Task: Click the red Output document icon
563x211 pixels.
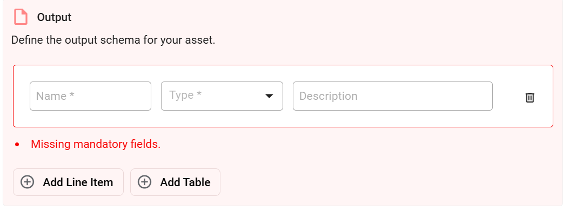Action: click(x=21, y=17)
